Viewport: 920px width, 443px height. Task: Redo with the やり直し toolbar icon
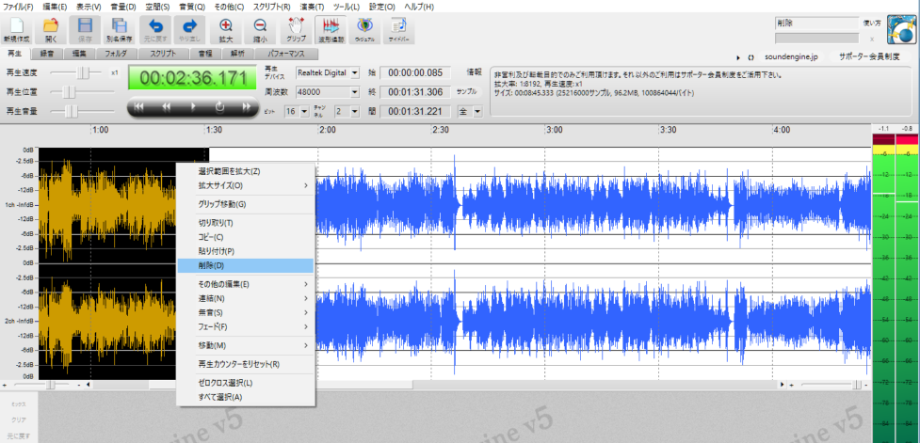pyautogui.click(x=189, y=30)
